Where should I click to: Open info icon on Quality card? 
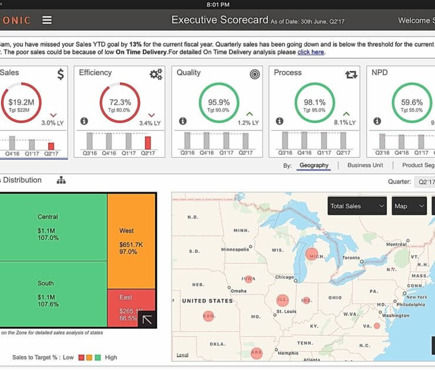pyautogui.click(x=183, y=121)
